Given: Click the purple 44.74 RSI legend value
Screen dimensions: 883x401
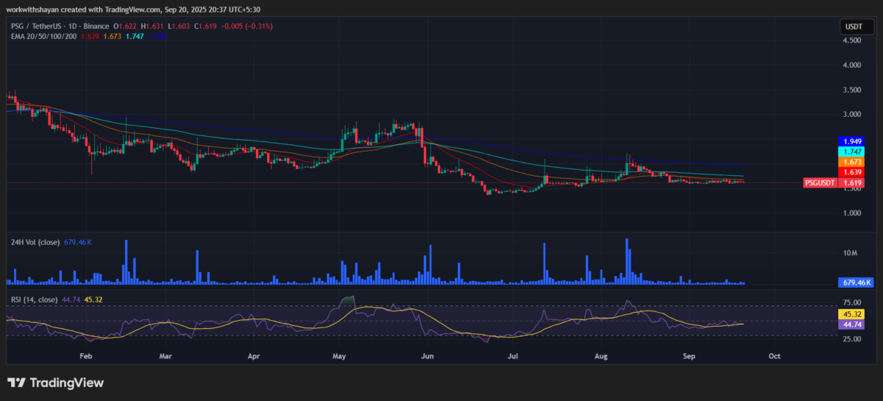Looking at the screenshot, I should coord(71,299).
